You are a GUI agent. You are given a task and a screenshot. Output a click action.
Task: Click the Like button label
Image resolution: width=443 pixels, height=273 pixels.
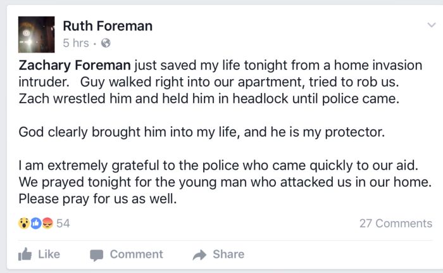(x=49, y=254)
